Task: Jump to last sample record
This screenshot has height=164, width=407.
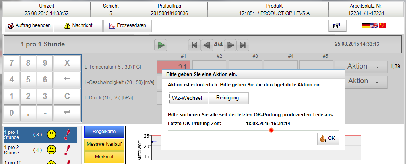Action: pos(243,45)
